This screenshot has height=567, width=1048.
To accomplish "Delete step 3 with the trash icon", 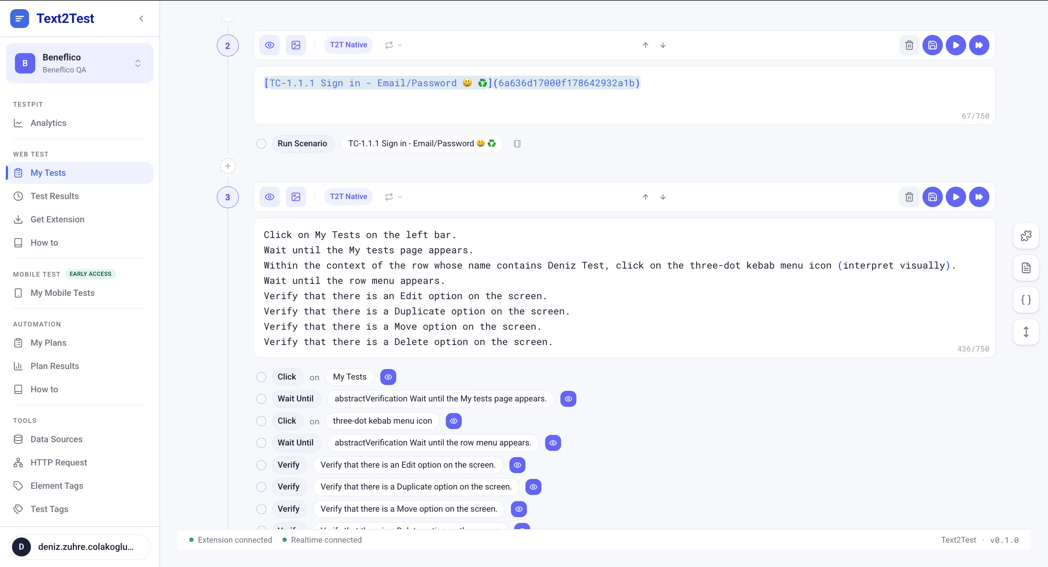I will [909, 197].
